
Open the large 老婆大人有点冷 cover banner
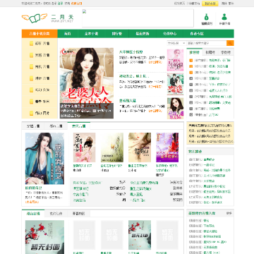[87, 83]
